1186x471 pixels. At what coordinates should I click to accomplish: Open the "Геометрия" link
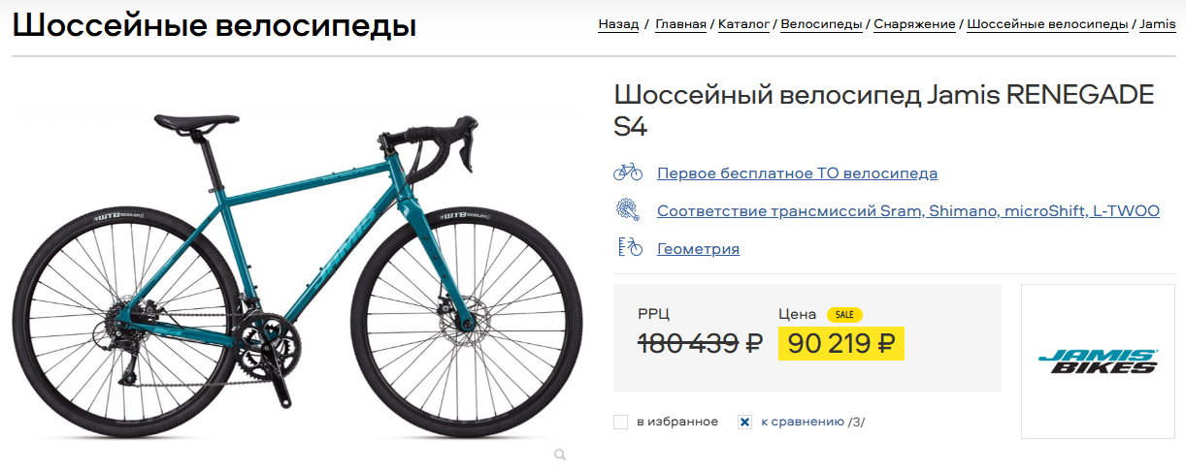[698, 249]
